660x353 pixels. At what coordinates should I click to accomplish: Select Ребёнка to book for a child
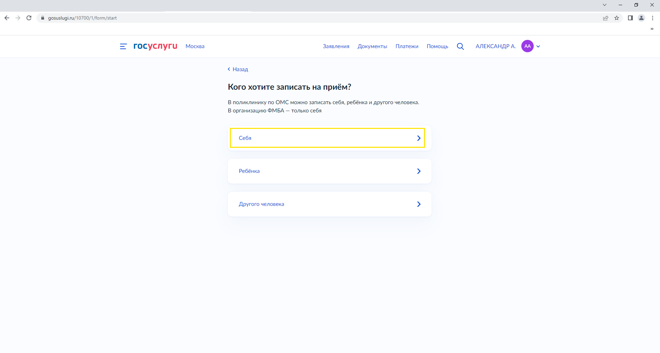(329, 171)
